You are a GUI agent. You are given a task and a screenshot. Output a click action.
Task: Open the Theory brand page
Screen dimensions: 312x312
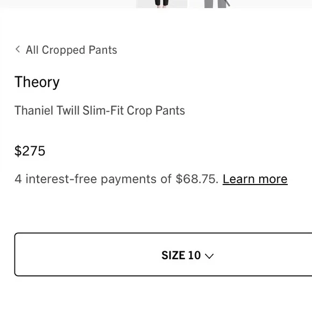(x=37, y=82)
